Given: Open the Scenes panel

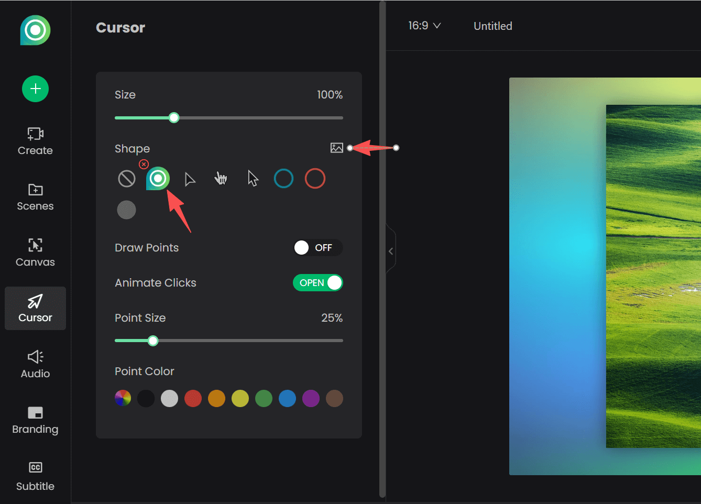Looking at the screenshot, I should coord(35,198).
